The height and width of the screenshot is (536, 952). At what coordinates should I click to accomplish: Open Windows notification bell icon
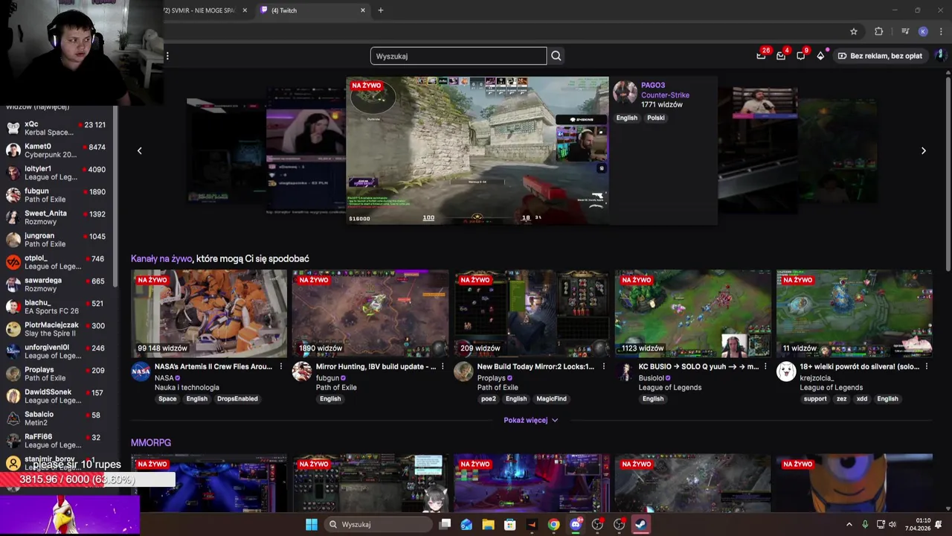coord(939,524)
